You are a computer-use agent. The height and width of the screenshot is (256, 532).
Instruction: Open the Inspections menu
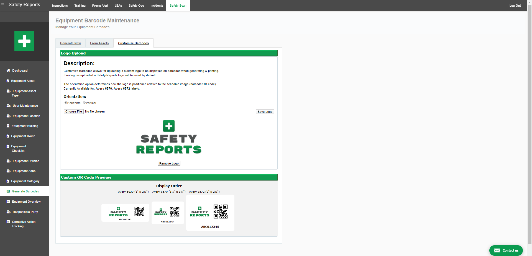click(60, 6)
